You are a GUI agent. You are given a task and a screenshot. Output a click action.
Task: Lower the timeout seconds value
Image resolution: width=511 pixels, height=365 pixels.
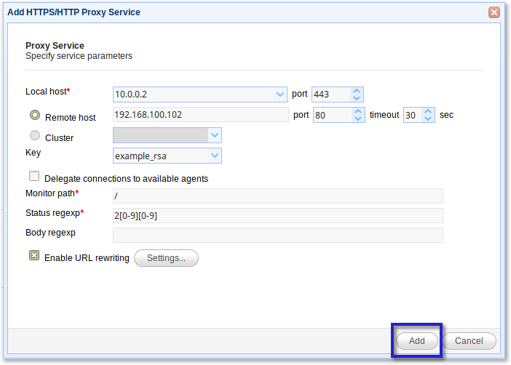tap(428, 119)
